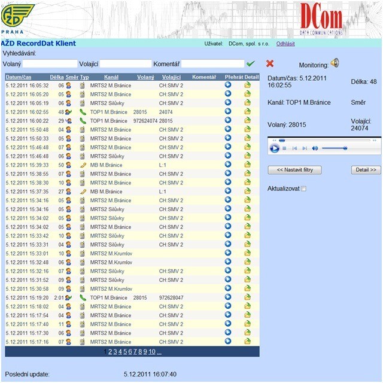Play the recording from 16:05:32
Viewport: 383px width, 383px height.
coord(228,86)
